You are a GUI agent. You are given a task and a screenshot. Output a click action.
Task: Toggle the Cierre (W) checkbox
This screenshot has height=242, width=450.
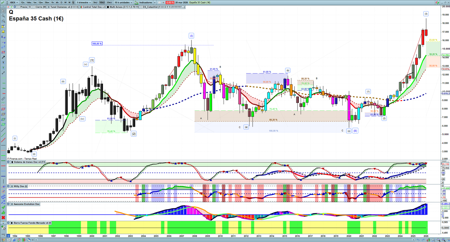click(34, 7)
